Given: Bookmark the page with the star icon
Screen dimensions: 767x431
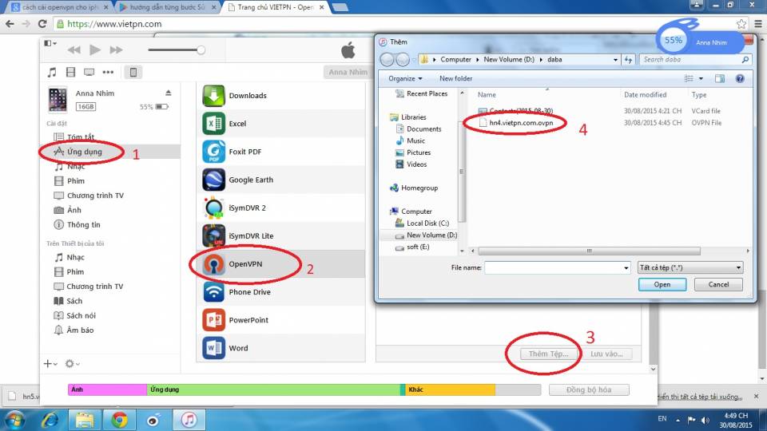Looking at the screenshot, I should tap(741, 23).
